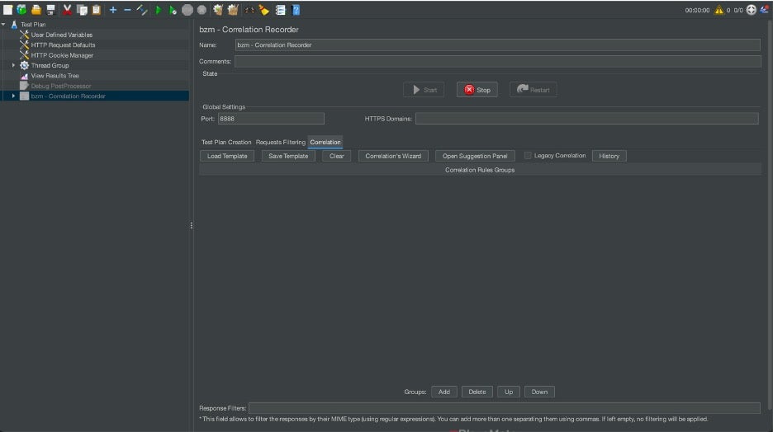Expand the Thread Group tree node

click(13, 65)
